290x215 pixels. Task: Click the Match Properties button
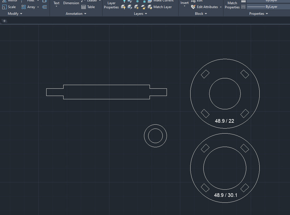232,5
